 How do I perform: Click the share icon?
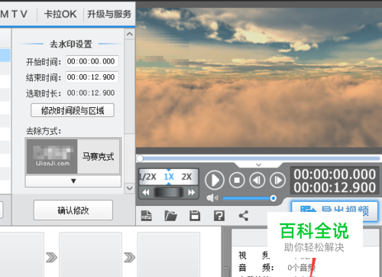244,216
